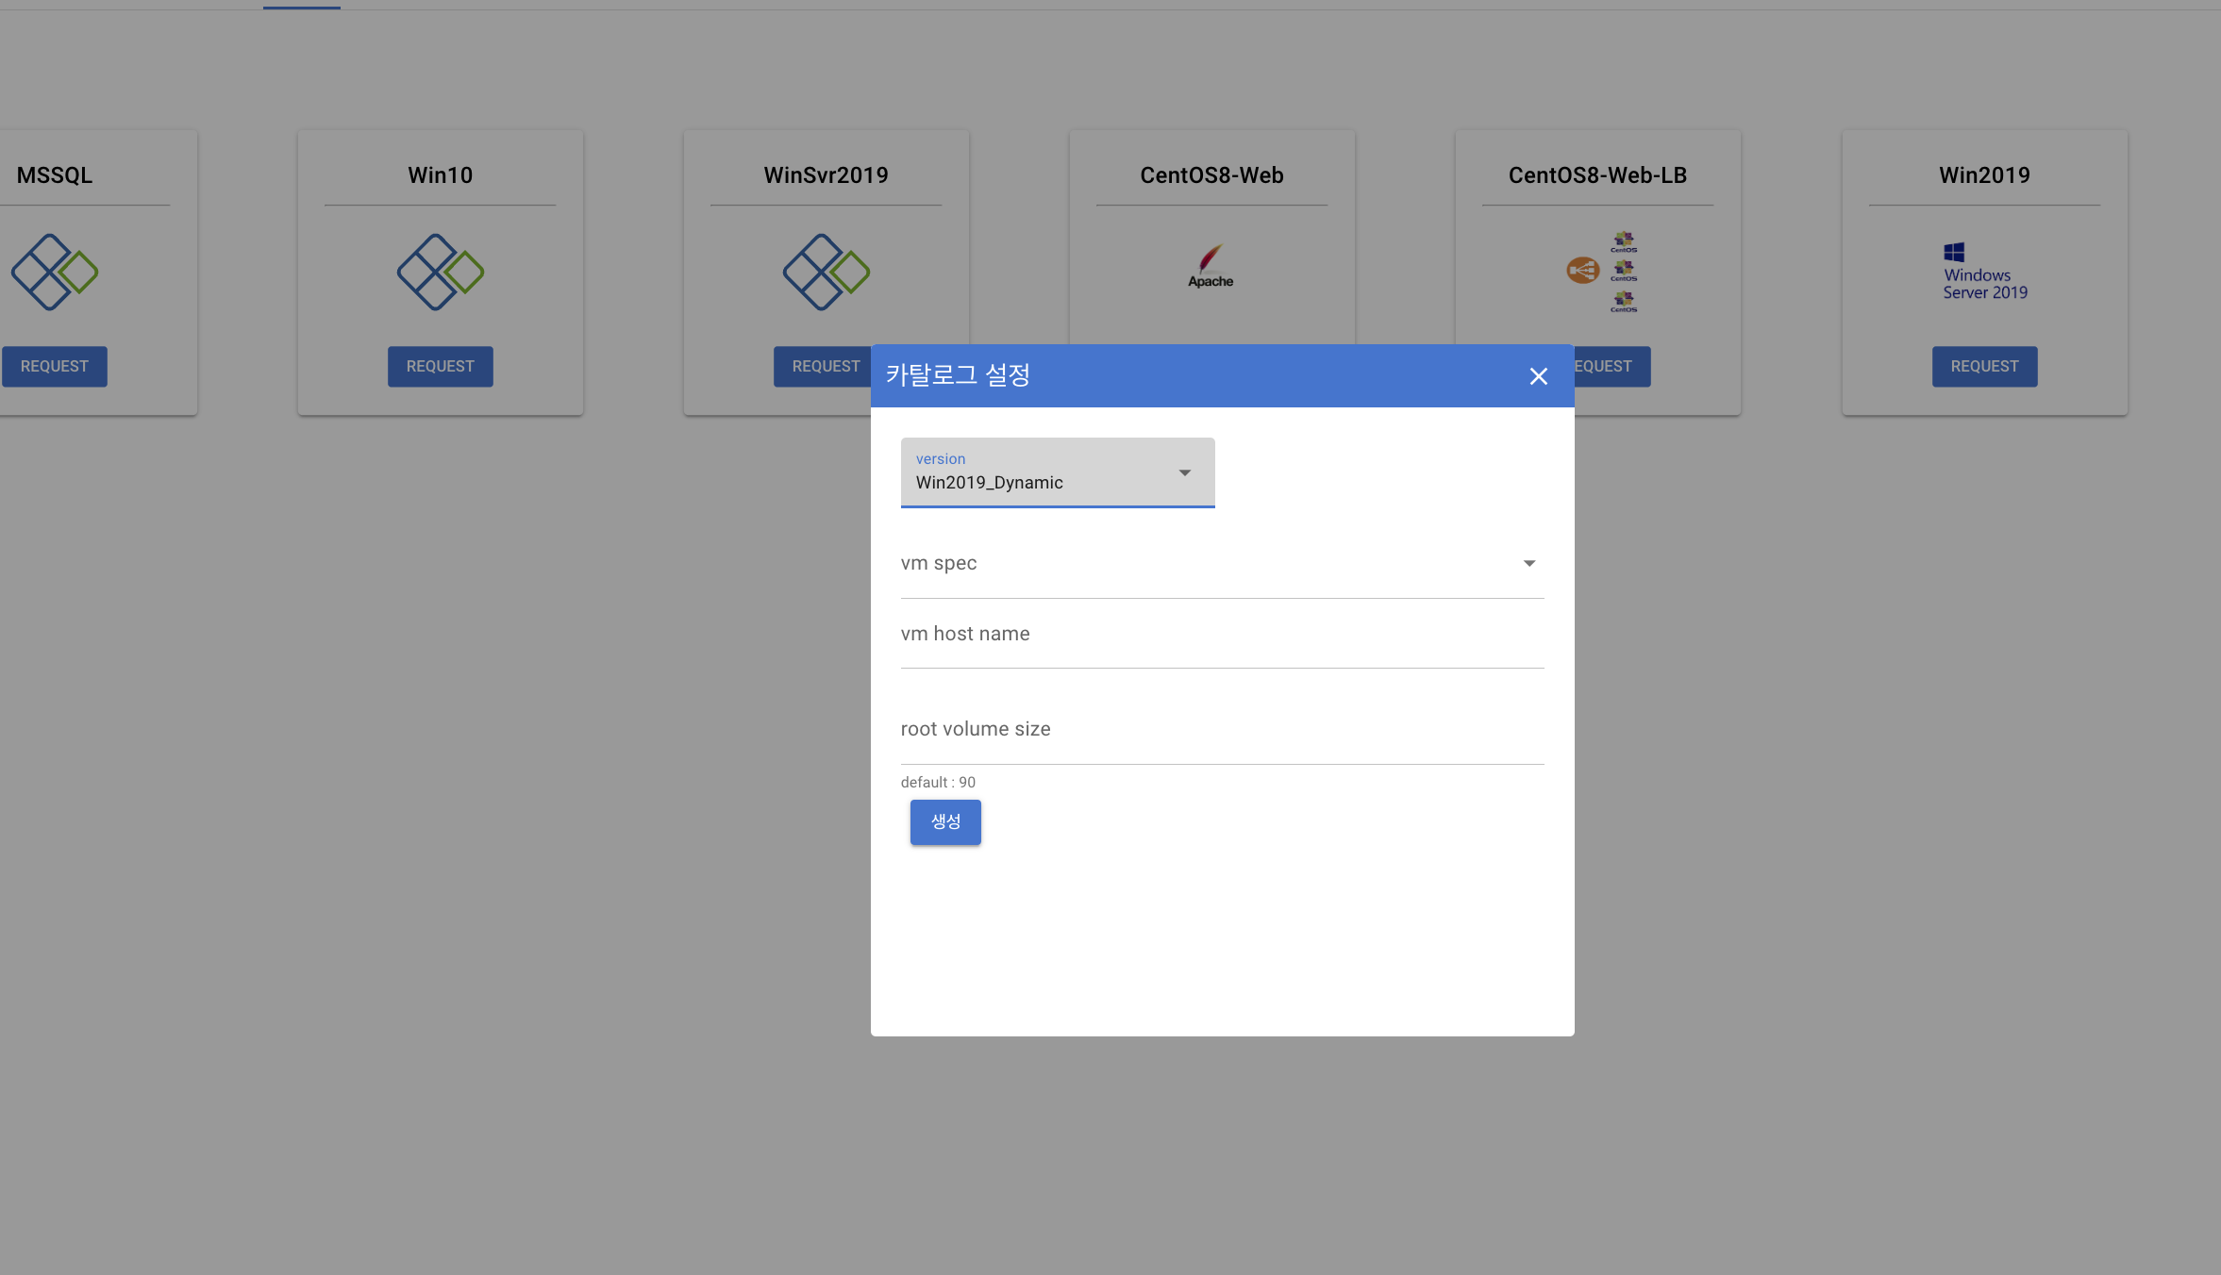The width and height of the screenshot is (2221, 1275).
Task: Close the 카탈로그 설정 dialog
Action: [x=1538, y=376]
